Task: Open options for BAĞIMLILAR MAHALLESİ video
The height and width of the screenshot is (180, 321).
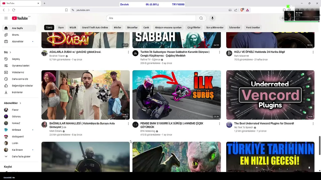Action: (x=128, y=123)
